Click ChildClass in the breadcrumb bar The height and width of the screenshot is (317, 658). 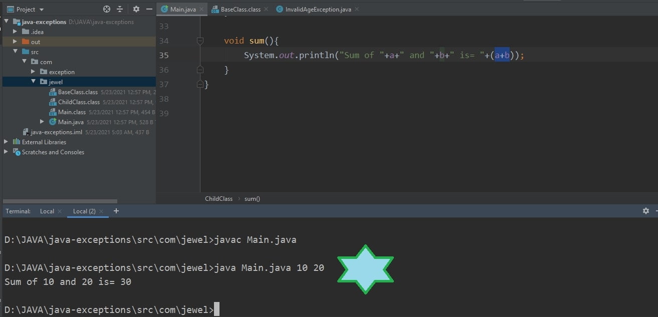pos(218,198)
